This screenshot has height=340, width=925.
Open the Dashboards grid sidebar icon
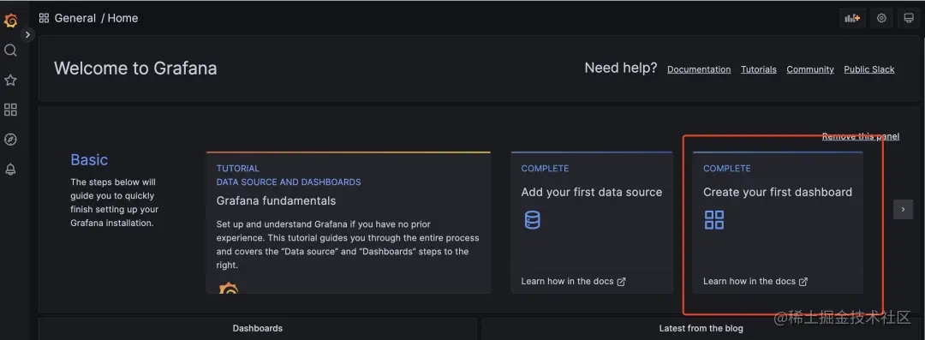[x=10, y=110]
